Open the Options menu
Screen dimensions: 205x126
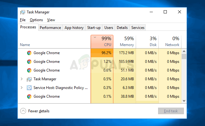click(36, 20)
